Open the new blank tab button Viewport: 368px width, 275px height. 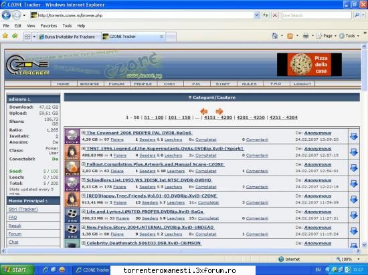coord(171,37)
